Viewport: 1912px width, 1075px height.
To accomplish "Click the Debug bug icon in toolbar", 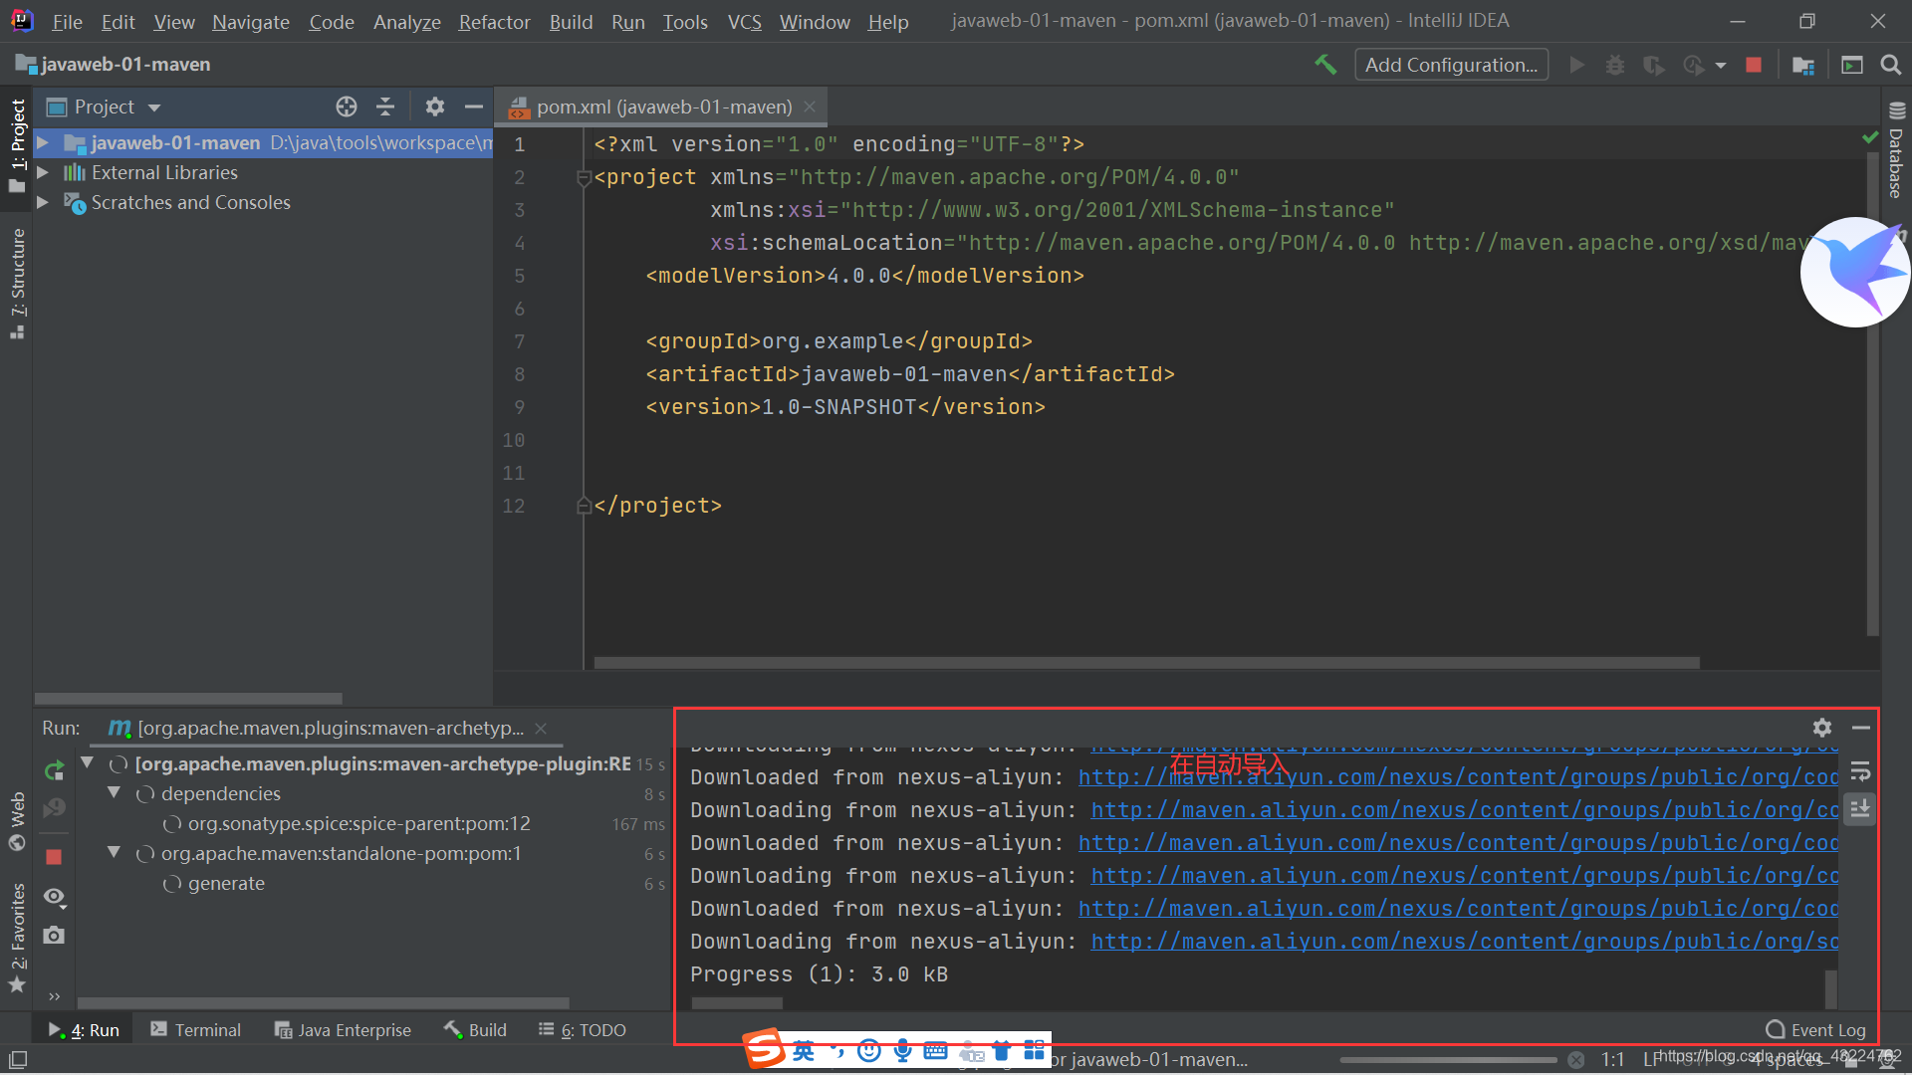I will (x=1614, y=65).
